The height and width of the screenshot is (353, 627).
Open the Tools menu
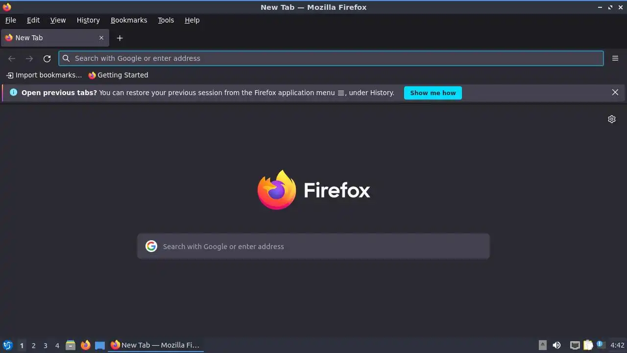pos(166,20)
